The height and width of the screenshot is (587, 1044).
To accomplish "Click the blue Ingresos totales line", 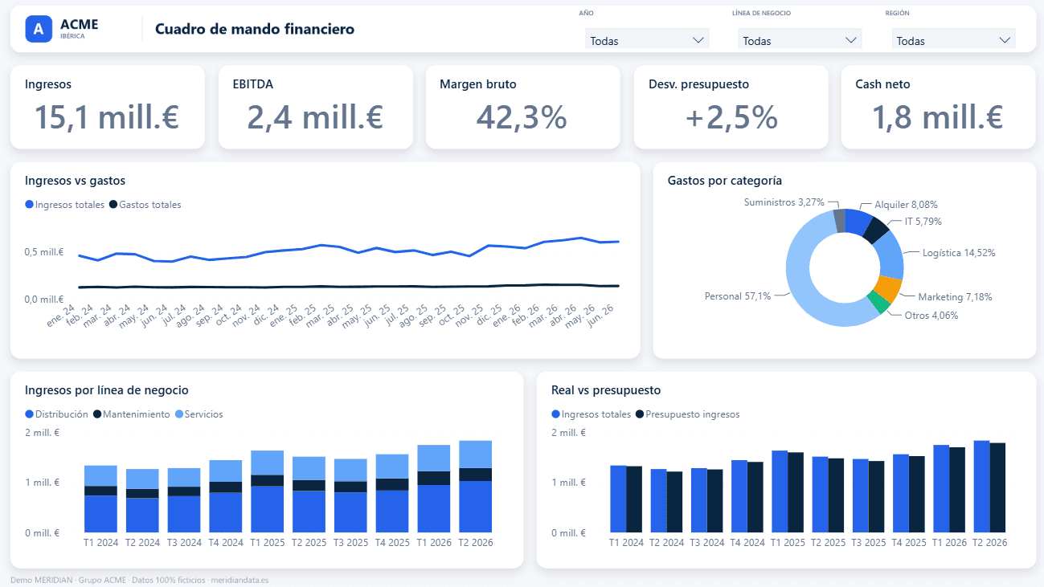I will click(348, 250).
